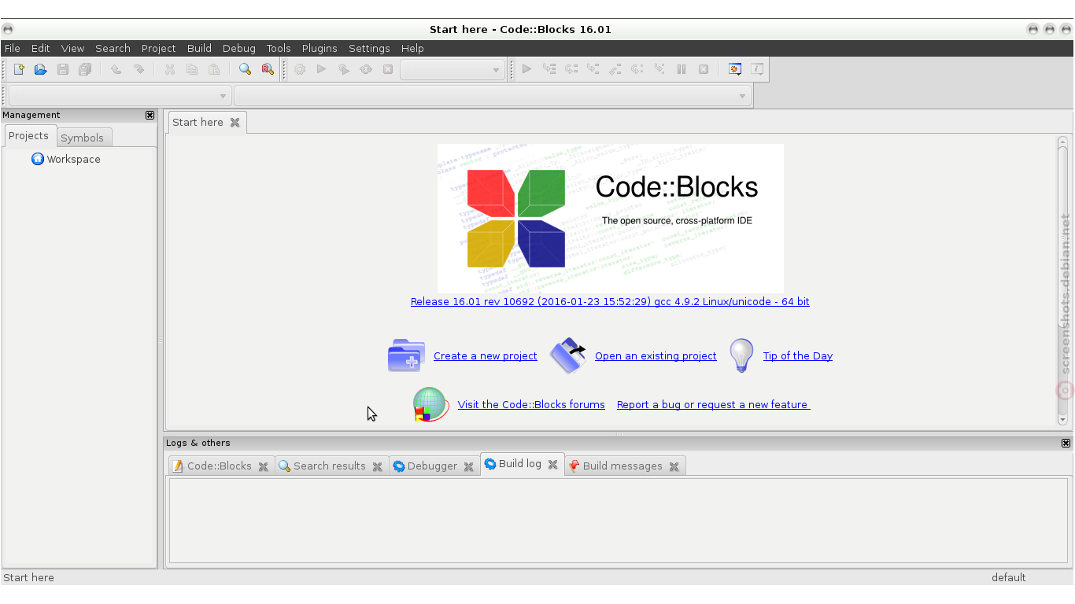Click the Create a new project link

point(486,355)
